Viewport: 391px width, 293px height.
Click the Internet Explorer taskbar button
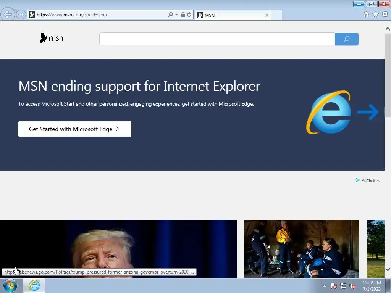click(34, 285)
